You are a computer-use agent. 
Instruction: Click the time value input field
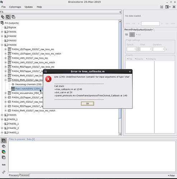coord(150,23)
